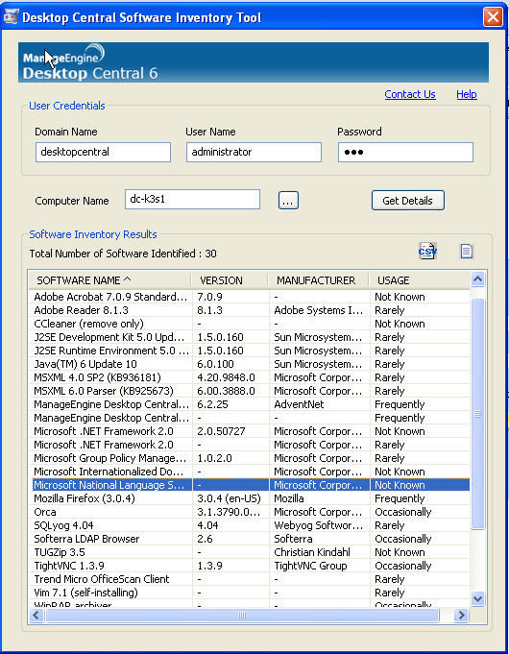Select the J2SE Development Kit 5.0 row

pos(251,337)
